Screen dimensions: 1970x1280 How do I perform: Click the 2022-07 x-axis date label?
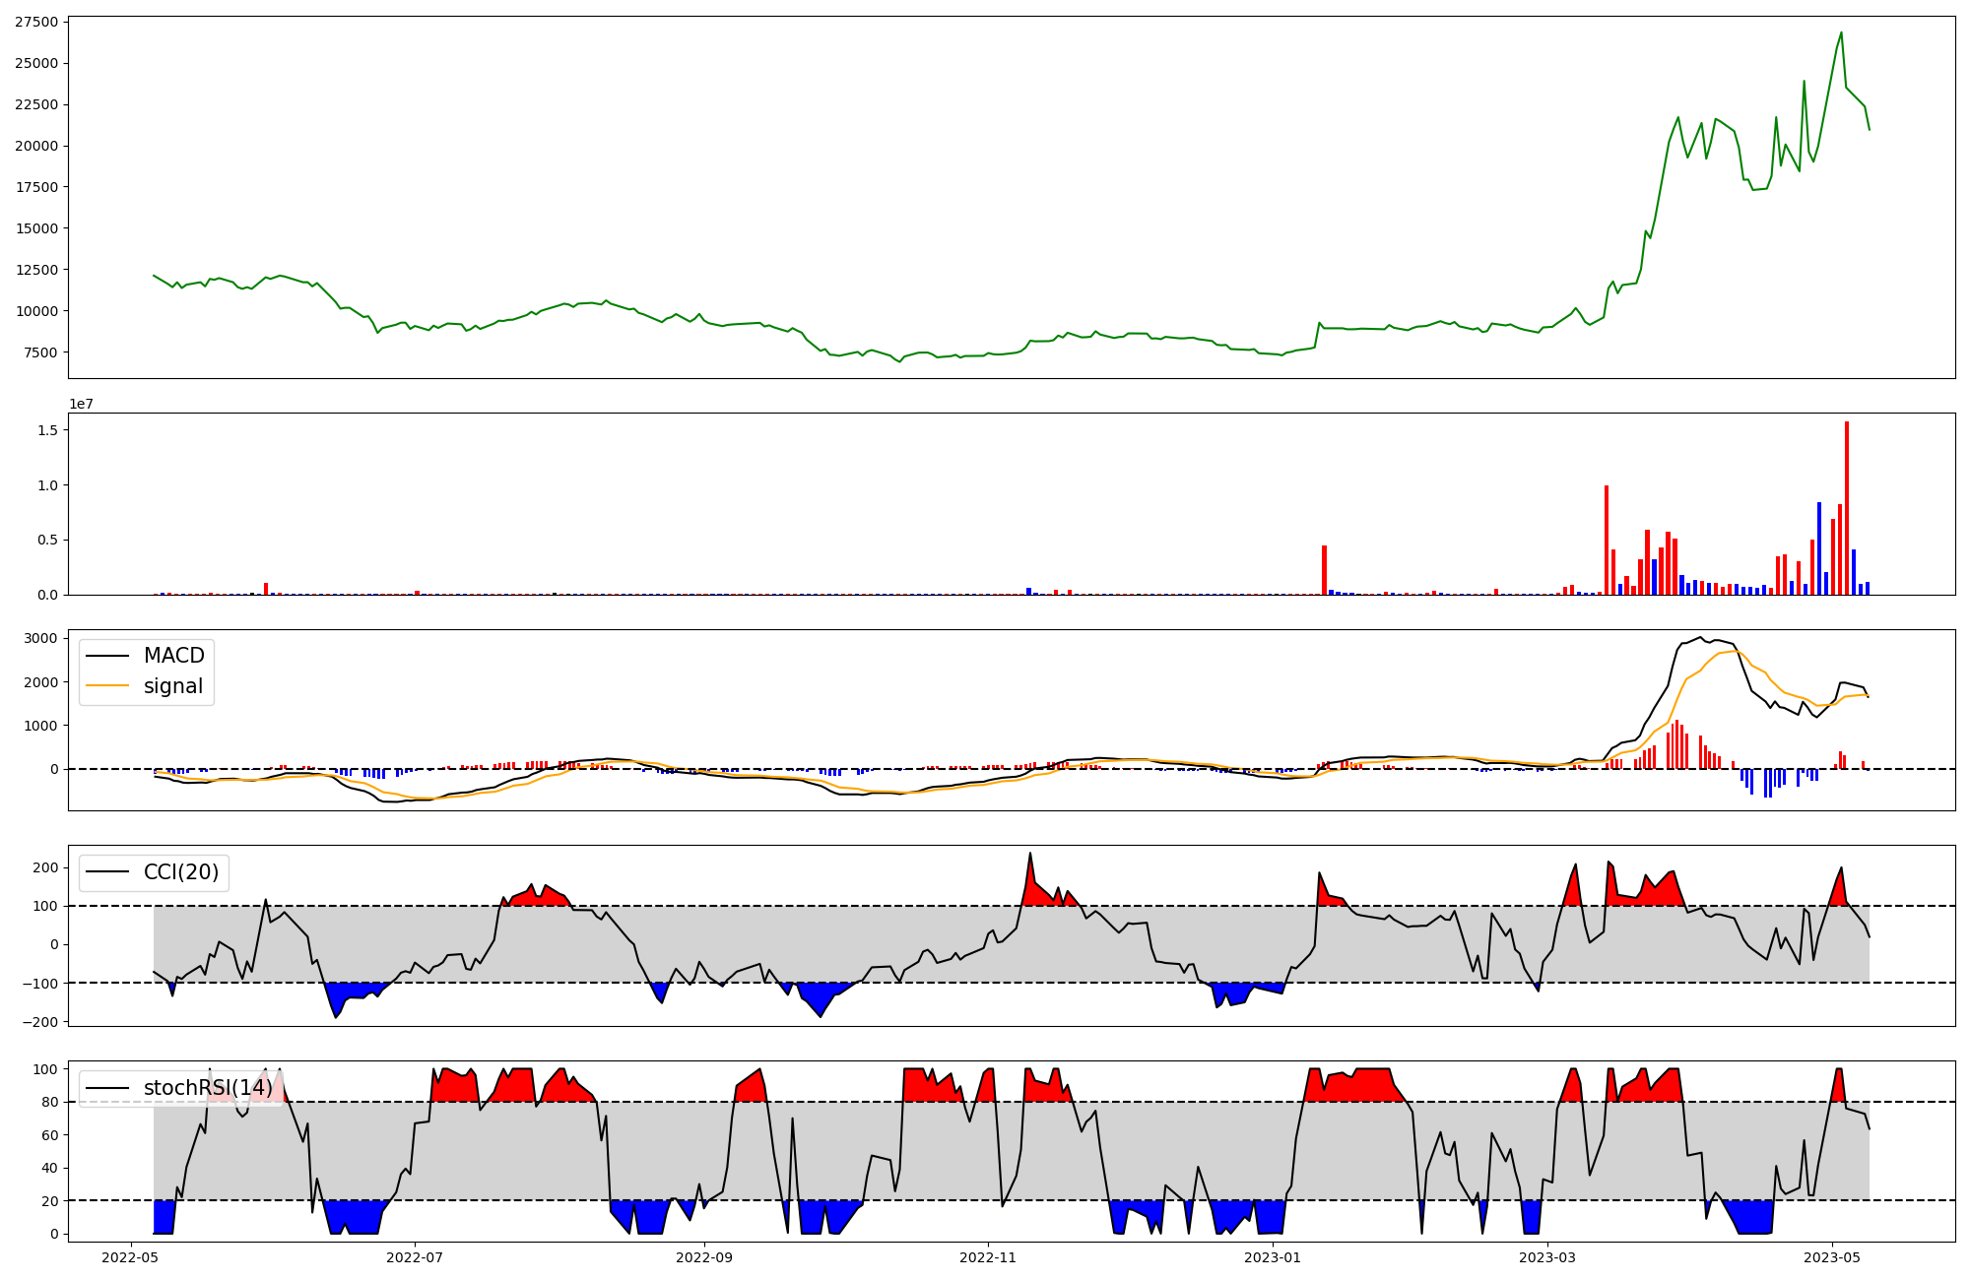(415, 1257)
